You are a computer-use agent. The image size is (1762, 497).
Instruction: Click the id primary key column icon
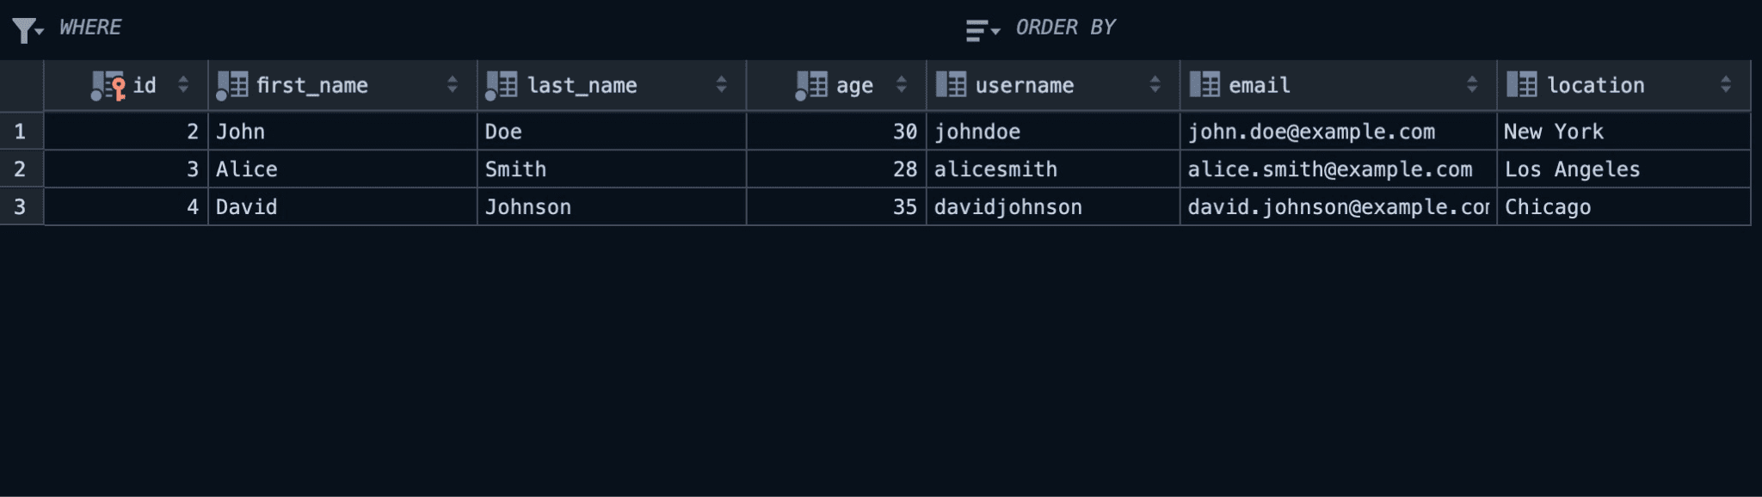point(108,85)
